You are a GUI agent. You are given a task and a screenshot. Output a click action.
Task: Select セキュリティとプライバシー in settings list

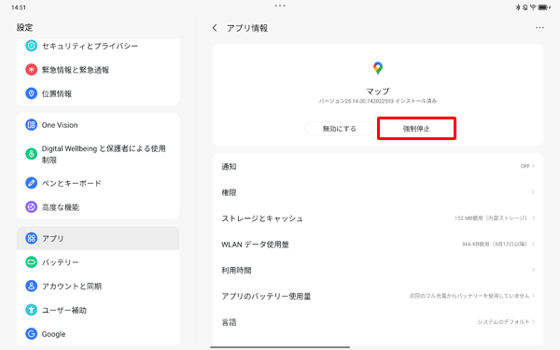(98, 46)
